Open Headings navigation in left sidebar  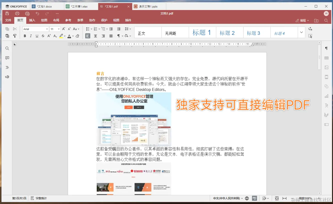7,67
